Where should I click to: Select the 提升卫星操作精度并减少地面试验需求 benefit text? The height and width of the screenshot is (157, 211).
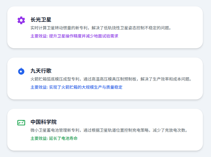tap(84, 36)
